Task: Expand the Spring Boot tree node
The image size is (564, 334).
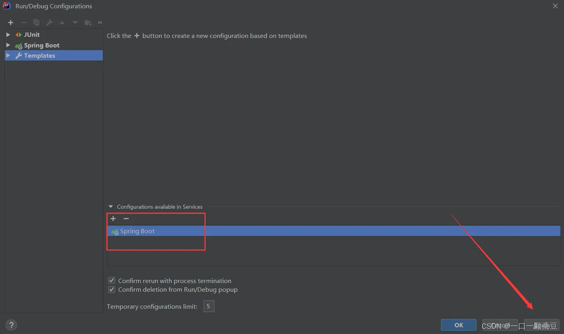Action: 8,45
